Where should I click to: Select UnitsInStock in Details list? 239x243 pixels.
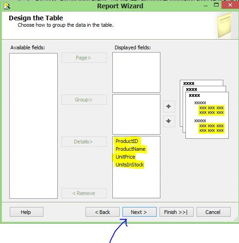tap(129, 165)
